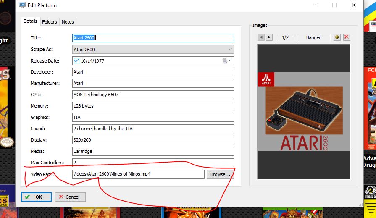Add a new platform image
The image size is (376, 218).
(x=337, y=37)
